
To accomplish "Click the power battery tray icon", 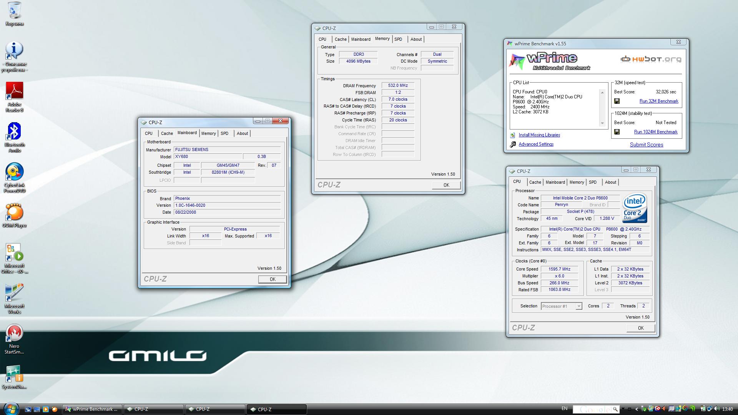I will click(703, 409).
